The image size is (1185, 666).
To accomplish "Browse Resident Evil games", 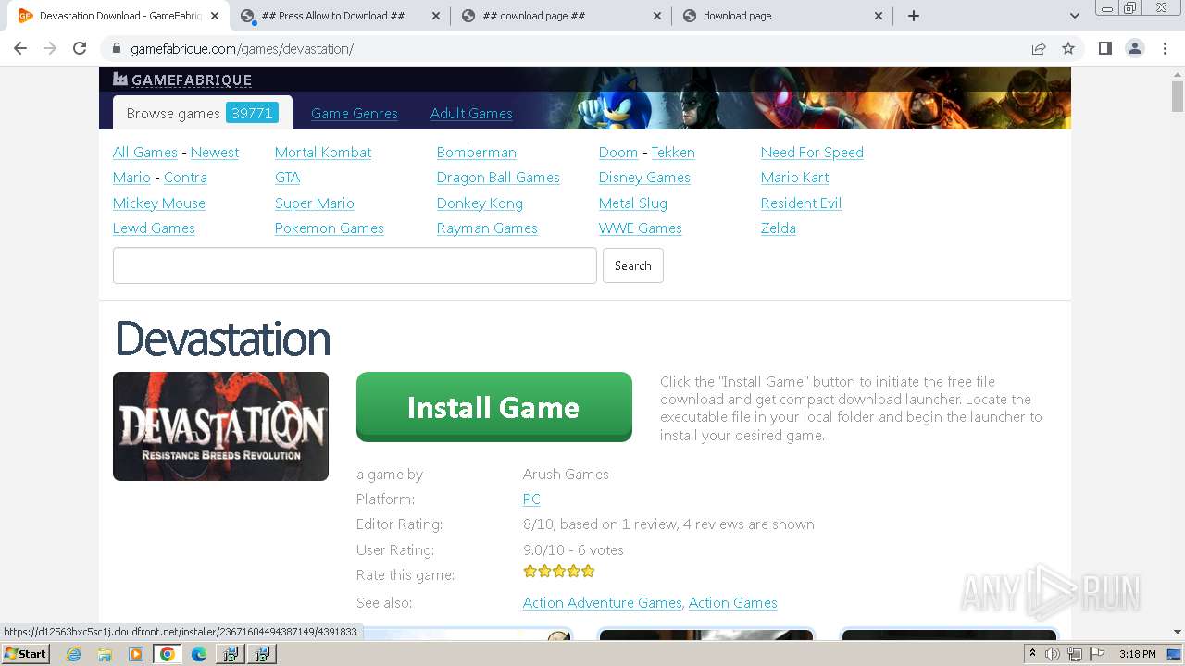I will pos(801,203).
